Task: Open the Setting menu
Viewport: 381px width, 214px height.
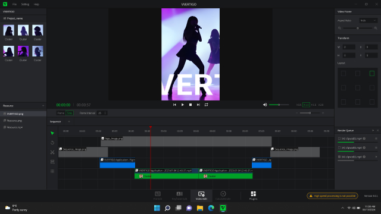Action: tap(25, 4)
